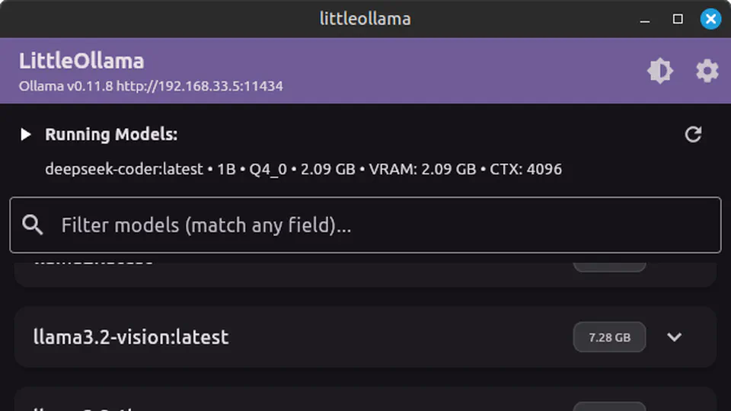This screenshot has height=411, width=731.
Task: Minimize the littleollama window
Action: pos(645,19)
